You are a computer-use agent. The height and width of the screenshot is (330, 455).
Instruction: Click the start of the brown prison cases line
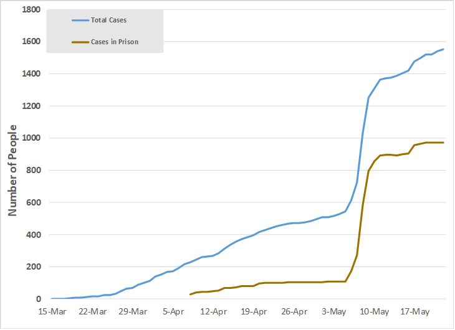(x=190, y=295)
